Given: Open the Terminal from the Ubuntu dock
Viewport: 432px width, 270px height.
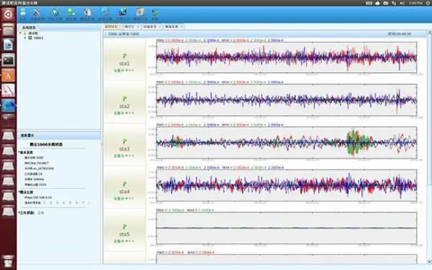Looking at the screenshot, I should [x=9, y=59].
